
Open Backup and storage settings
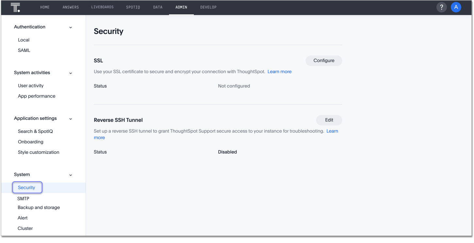[x=39, y=207]
